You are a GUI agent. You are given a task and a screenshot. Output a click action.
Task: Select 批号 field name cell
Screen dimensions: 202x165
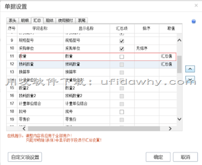point(40,112)
